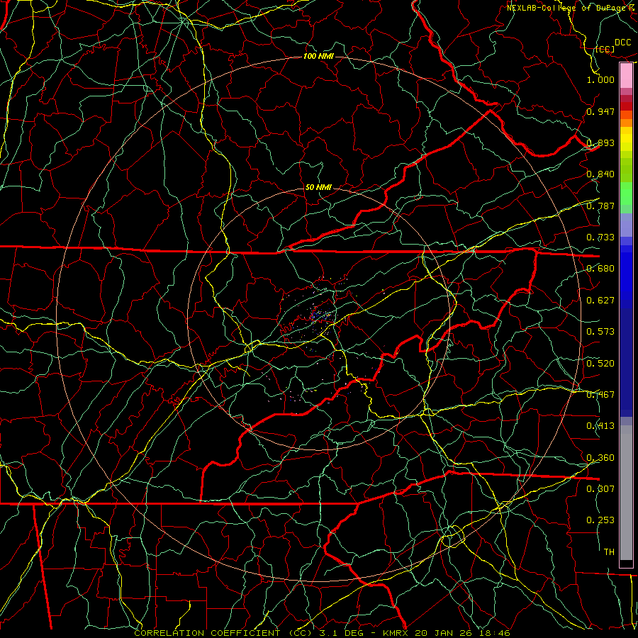Click the 0.733 scale value

click(x=600, y=237)
